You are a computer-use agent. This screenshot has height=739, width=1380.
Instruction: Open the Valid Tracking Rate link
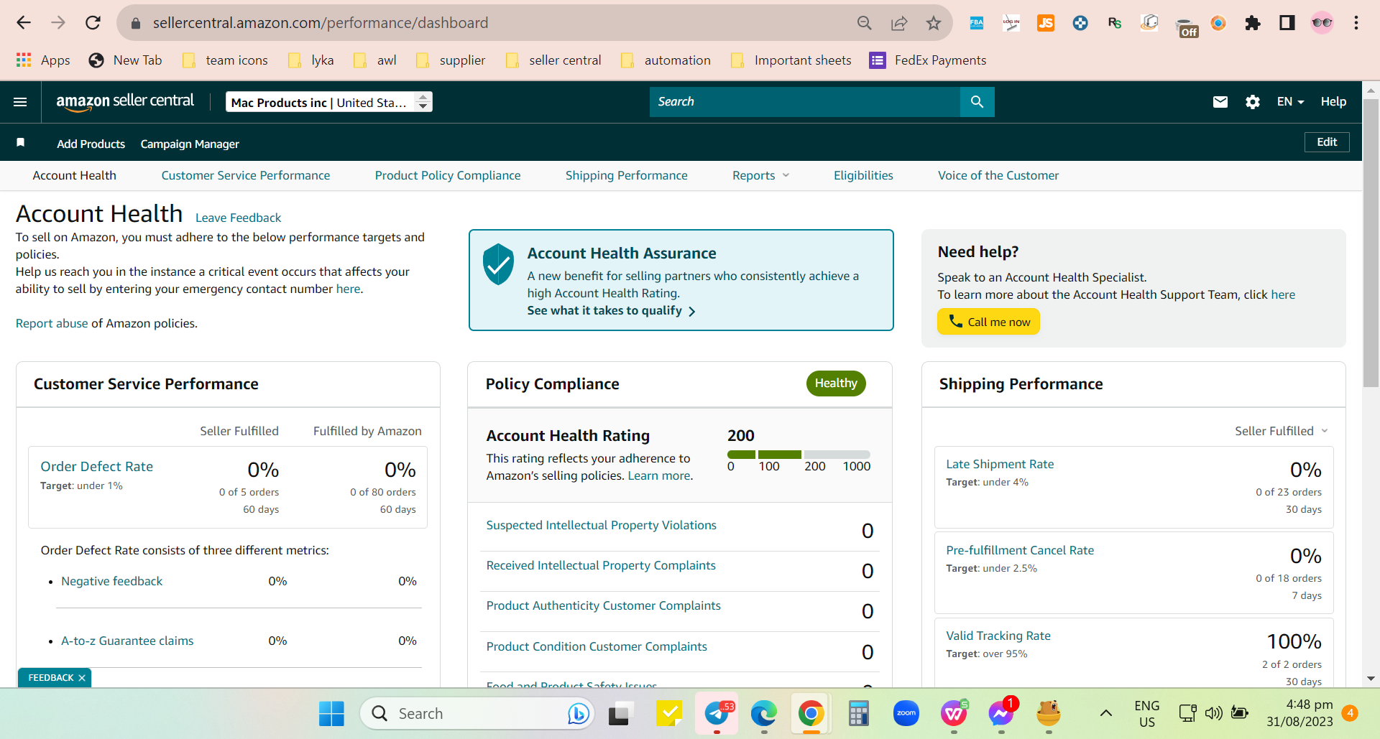[998, 636]
